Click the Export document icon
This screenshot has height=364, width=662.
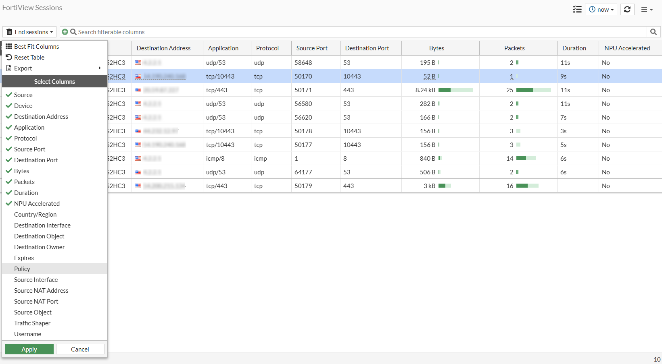[x=9, y=68]
